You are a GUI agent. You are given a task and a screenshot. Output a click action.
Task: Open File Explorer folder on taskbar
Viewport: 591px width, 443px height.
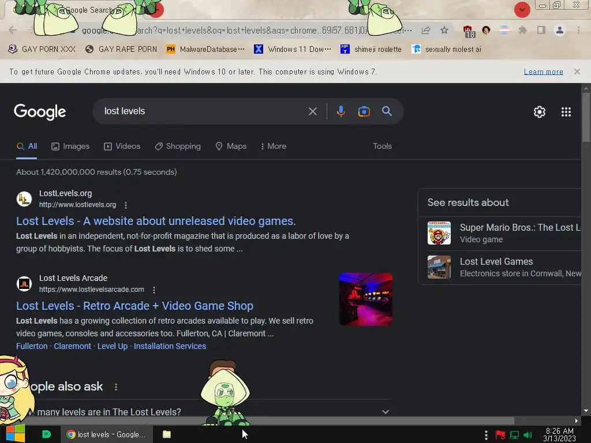(167, 434)
